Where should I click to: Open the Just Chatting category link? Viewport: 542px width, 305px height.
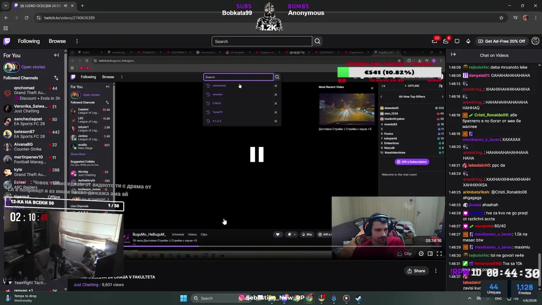[86, 285]
